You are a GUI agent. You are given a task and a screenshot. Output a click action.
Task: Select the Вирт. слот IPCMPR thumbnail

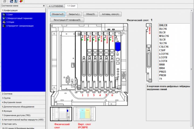85,114
